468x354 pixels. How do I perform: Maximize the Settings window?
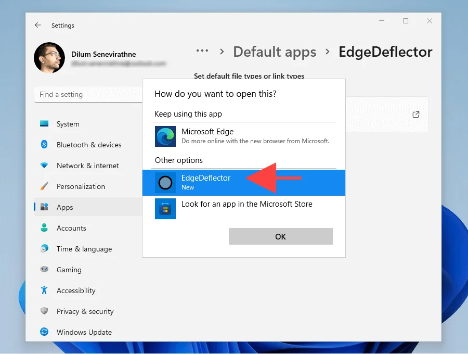pos(406,21)
